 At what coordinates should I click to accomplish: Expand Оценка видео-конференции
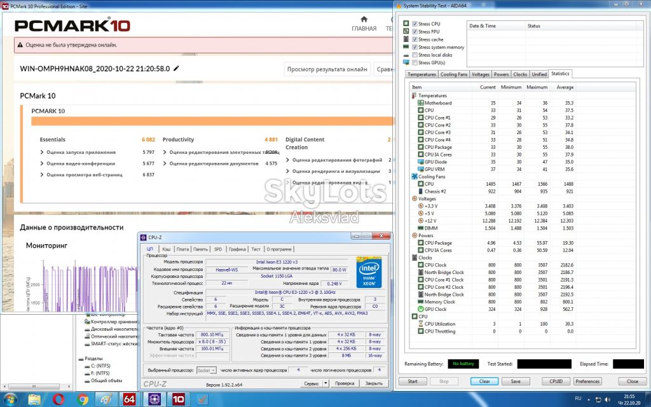coord(42,163)
